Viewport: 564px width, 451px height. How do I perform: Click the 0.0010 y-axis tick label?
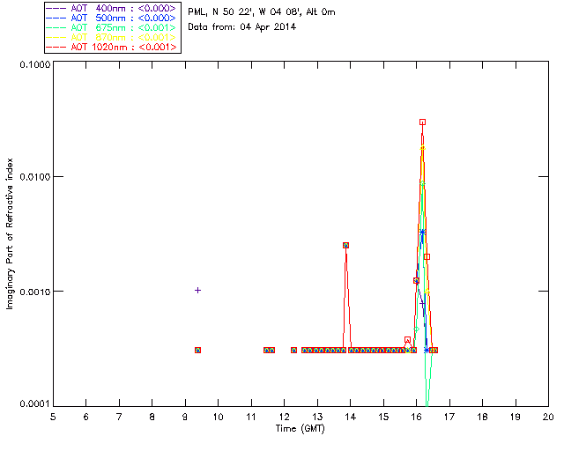[x=34, y=292]
